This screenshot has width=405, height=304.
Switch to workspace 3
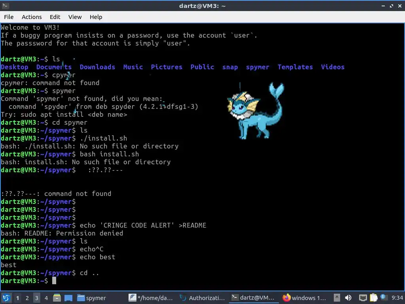coord(37,298)
